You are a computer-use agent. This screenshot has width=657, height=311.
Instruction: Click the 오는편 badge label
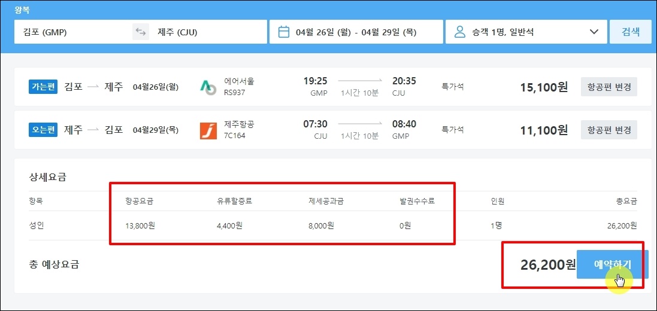pos(43,130)
